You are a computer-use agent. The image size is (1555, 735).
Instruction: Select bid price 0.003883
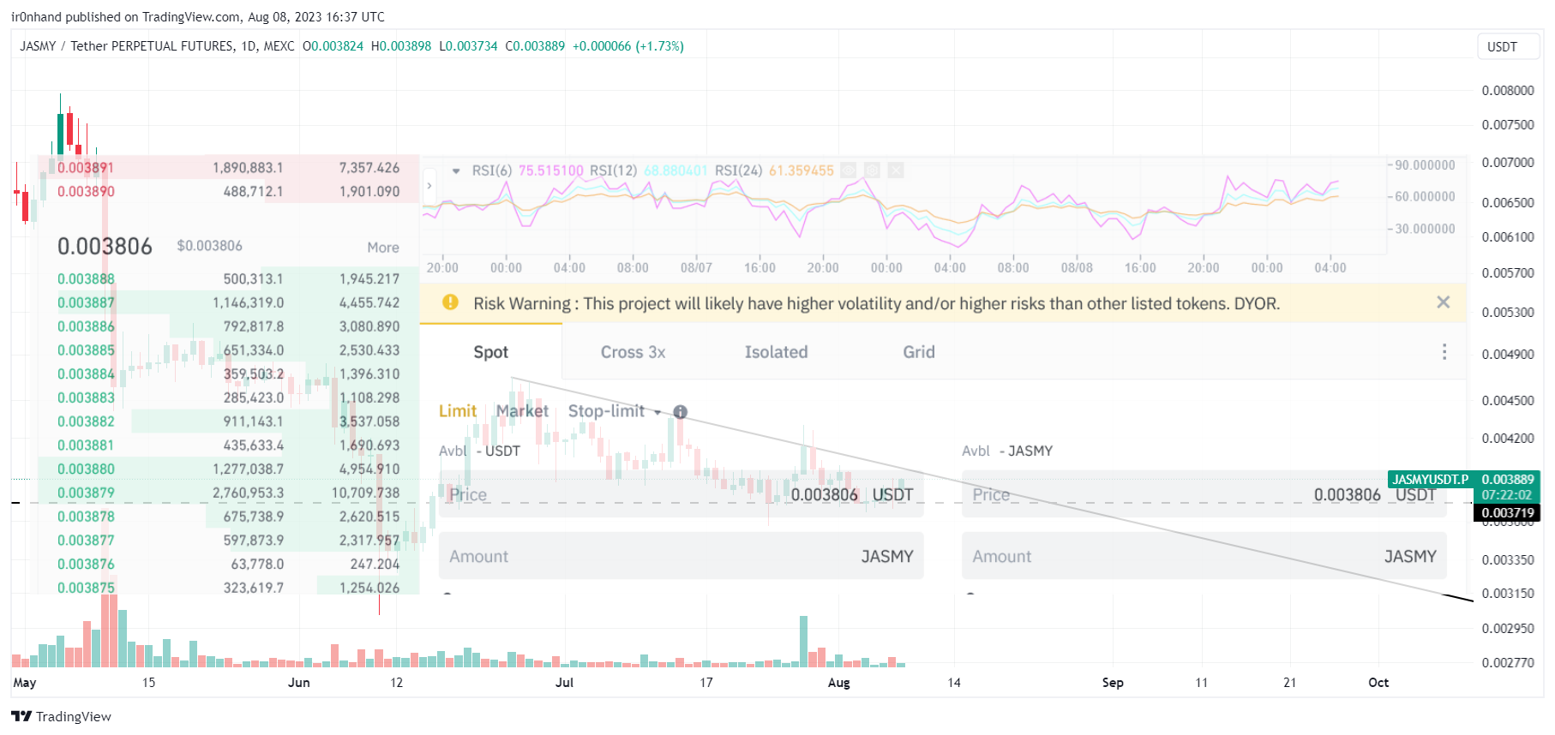coord(86,398)
